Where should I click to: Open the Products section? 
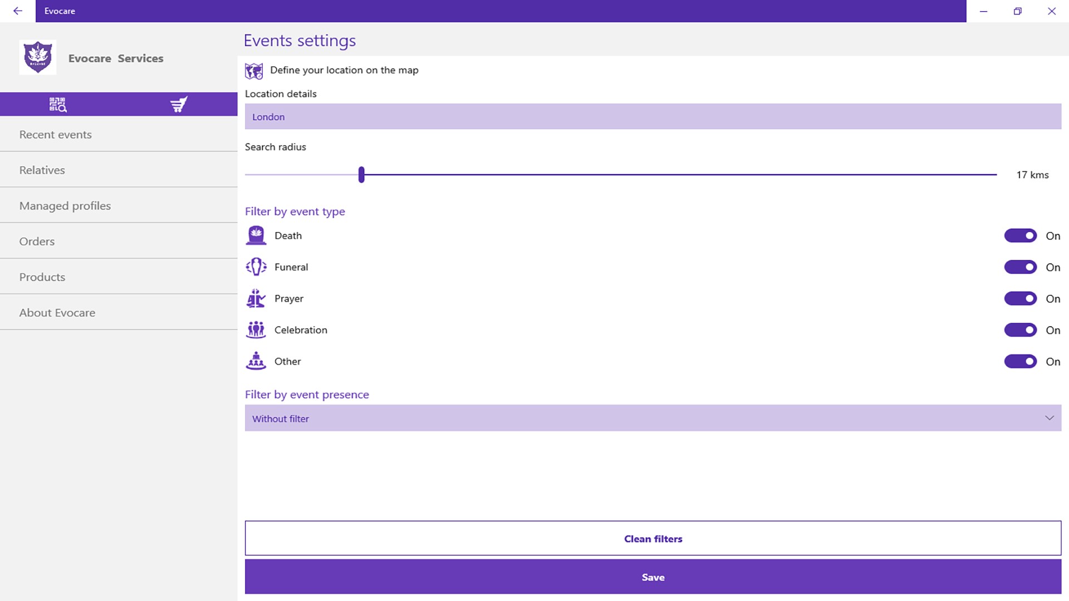(x=42, y=277)
